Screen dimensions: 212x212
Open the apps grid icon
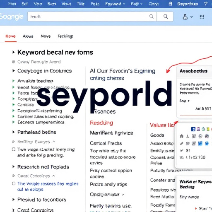(202, 17)
